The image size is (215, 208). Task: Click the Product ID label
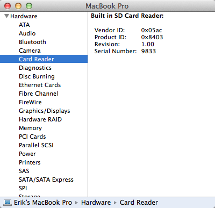click(110, 37)
